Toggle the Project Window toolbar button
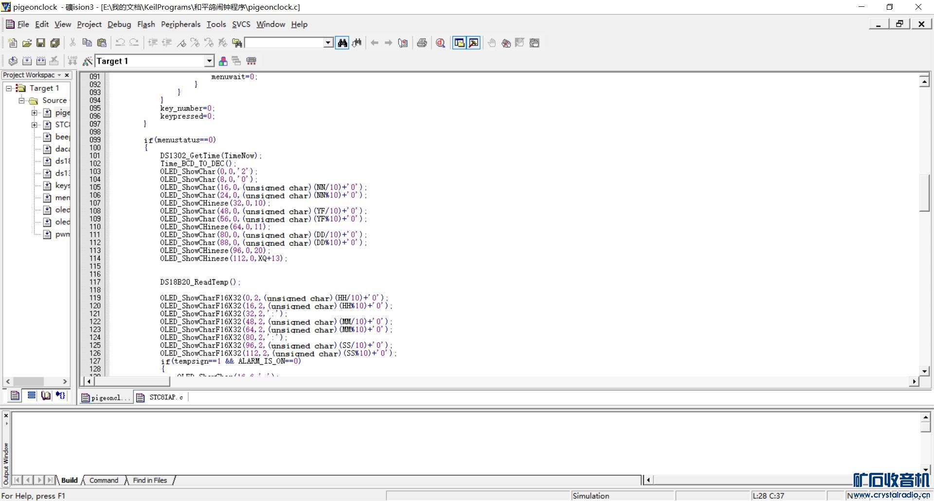 point(459,43)
